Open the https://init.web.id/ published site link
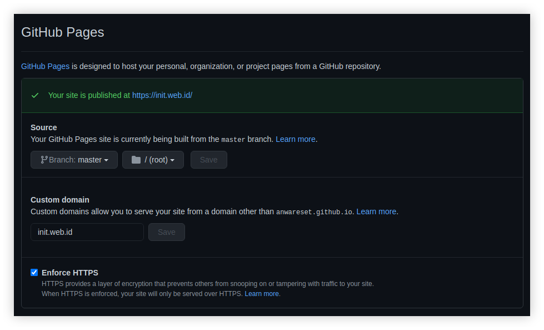The image size is (544, 330). (x=162, y=95)
